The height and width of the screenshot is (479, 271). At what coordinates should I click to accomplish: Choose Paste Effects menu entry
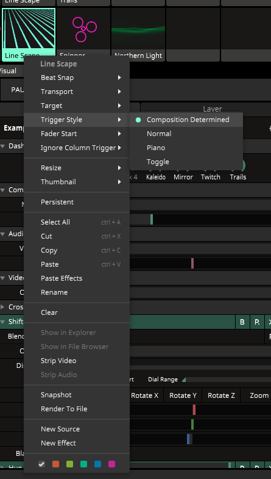[77, 279]
